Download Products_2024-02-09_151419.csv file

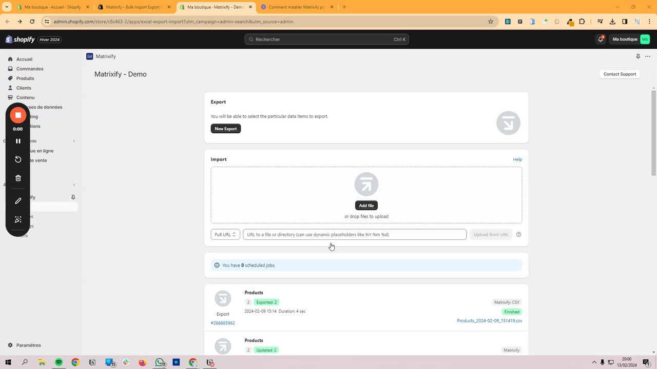click(490, 321)
